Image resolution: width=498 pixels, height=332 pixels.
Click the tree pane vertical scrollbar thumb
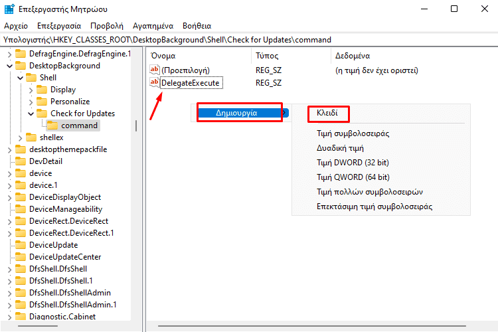pos(136,125)
